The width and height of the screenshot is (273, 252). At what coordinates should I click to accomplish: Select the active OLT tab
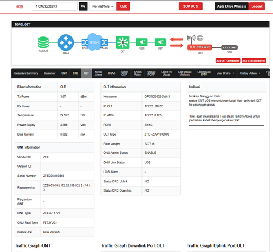point(86,73)
